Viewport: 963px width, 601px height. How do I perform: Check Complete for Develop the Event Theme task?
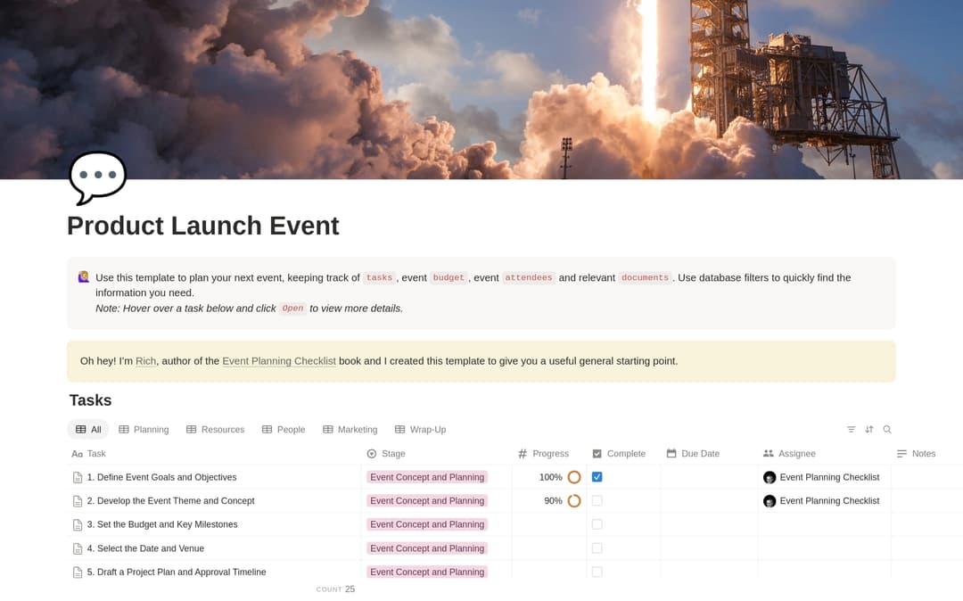(x=597, y=501)
